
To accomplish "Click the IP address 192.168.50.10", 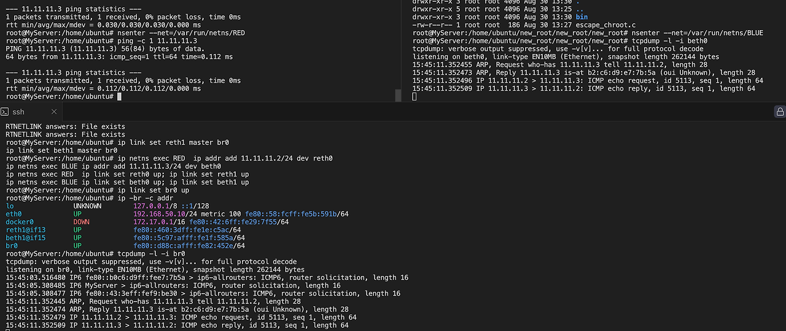I will tap(159, 213).
